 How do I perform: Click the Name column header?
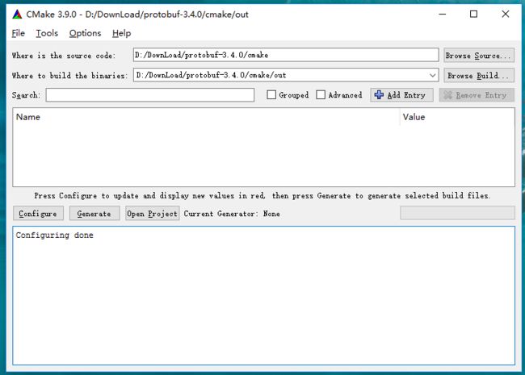click(x=206, y=117)
